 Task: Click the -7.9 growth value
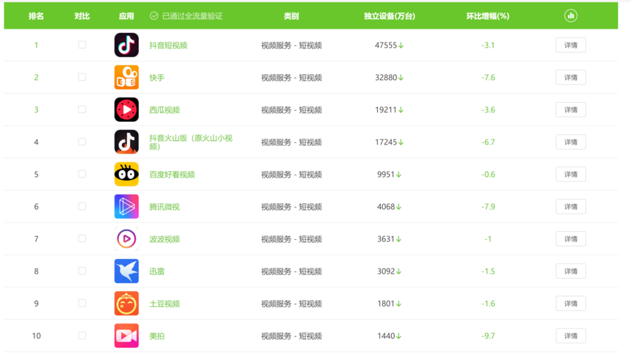pos(488,207)
